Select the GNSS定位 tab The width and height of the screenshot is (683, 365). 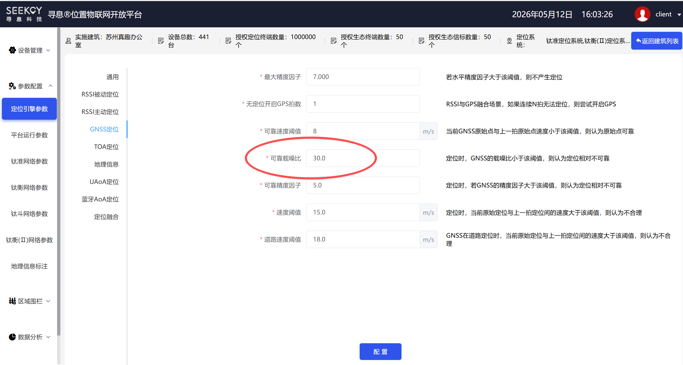tap(104, 129)
